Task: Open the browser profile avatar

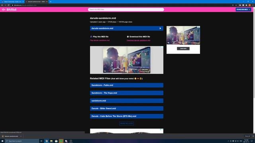Action: pyautogui.click(x=250, y=5)
